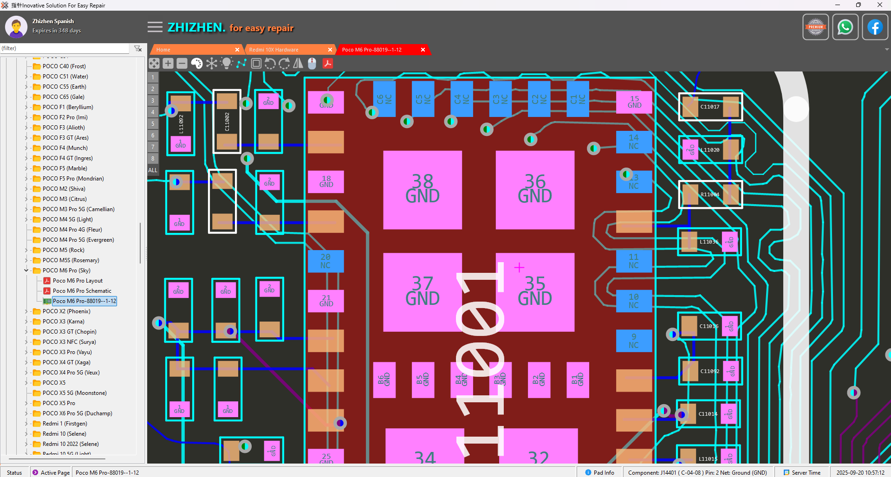Expand the POCO F3 (Alioth) folder

click(26, 128)
